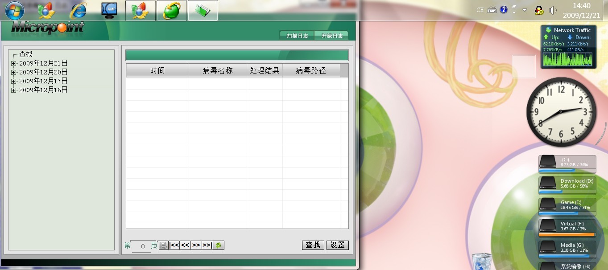This screenshot has height=270, width=608.
Task: Click the 查找 button at bottom right
Action: pos(313,245)
